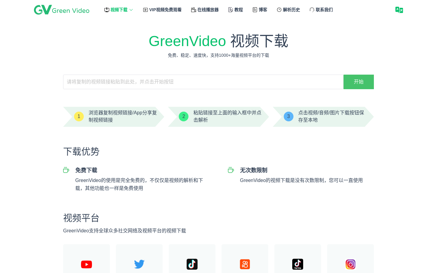This screenshot has height=273, width=437.
Task: Click the Green Video logo
Action: 62,10
